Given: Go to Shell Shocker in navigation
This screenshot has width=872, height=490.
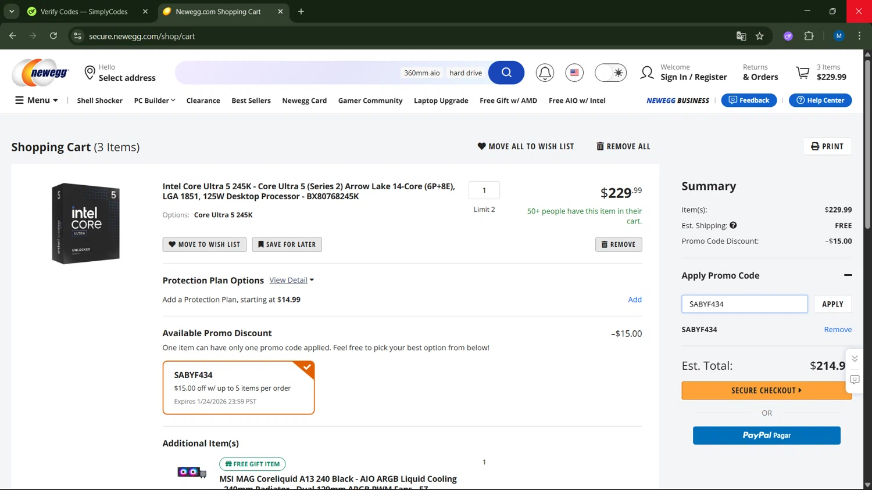Looking at the screenshot, I should (99, 100).
